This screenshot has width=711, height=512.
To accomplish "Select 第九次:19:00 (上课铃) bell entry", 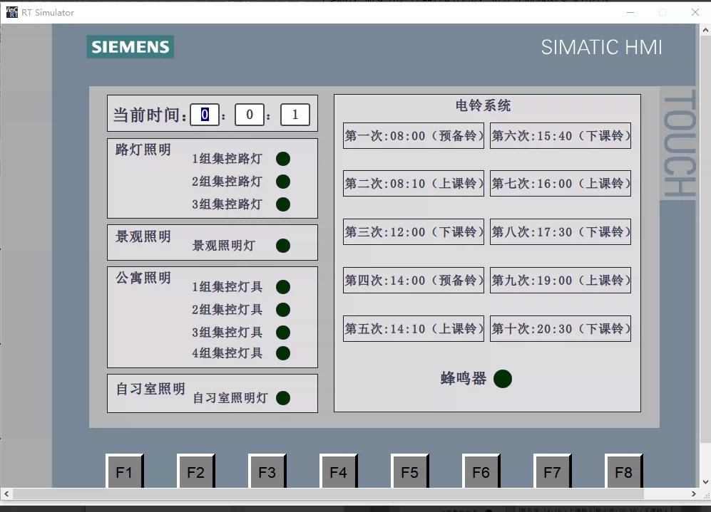I will pyautogui.click(x=561, y=281).
